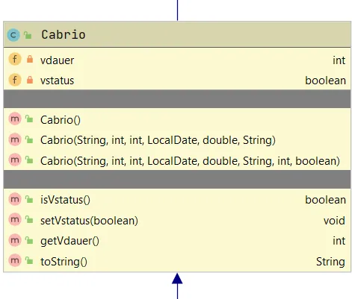Select the getVdauer() method entry
352x299 pixels.
pyautogui.click(x=70, y=241)
